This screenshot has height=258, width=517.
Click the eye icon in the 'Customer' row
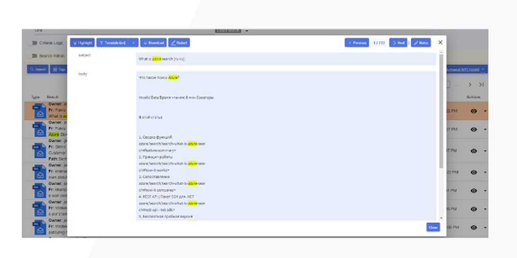[474, 151]
